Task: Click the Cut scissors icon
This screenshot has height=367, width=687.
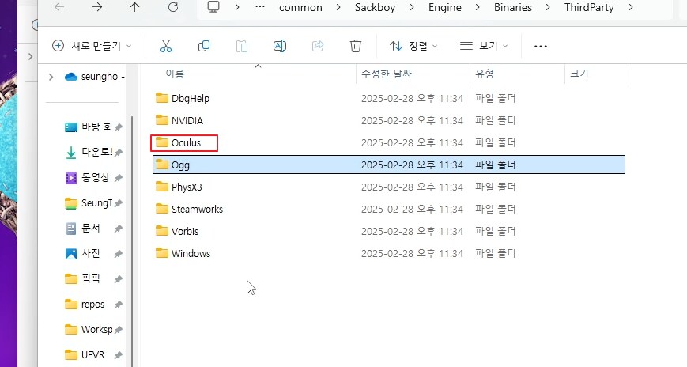Action: pos(165,46)
